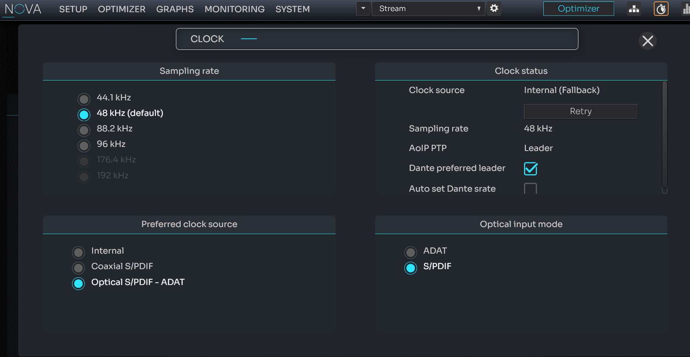Select 192 kHz sampling rate

point(84,177)
